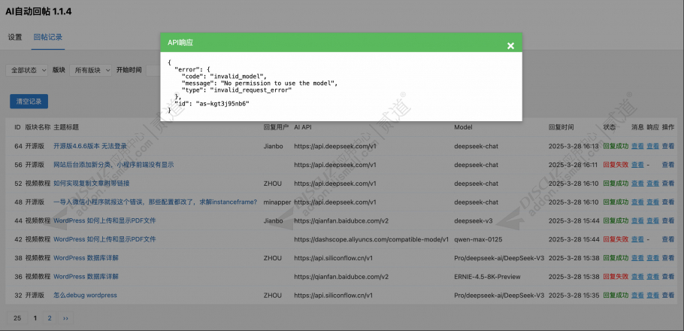This screenshot has width=684, height=331.
Task: Open the 一导入微信小程序就报这个错误 topic link
Action: click(x=155, y=202)
